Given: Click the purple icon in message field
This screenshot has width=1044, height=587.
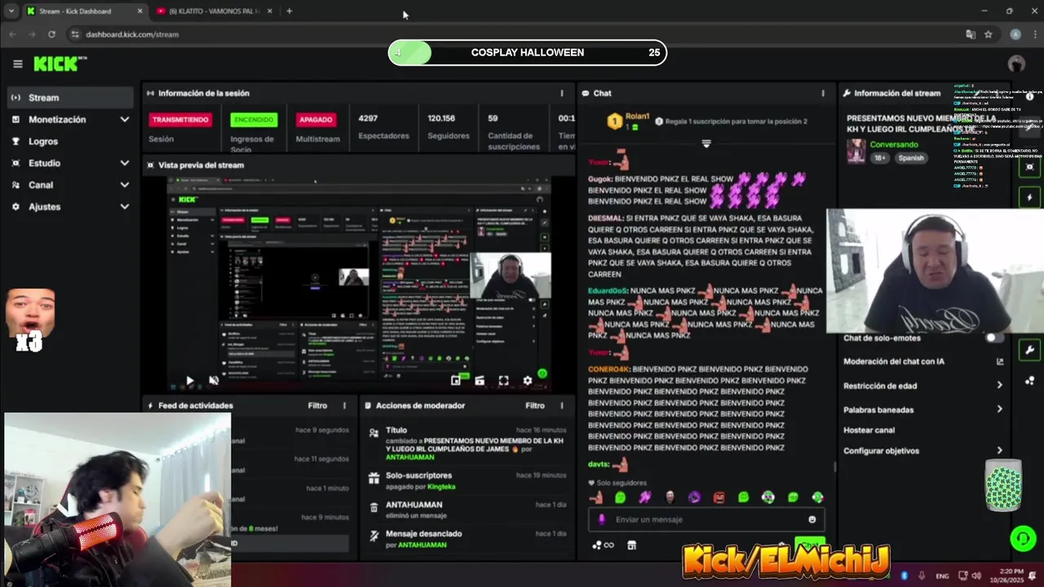Looking at the screenshot, I should [x=602, y=519].
